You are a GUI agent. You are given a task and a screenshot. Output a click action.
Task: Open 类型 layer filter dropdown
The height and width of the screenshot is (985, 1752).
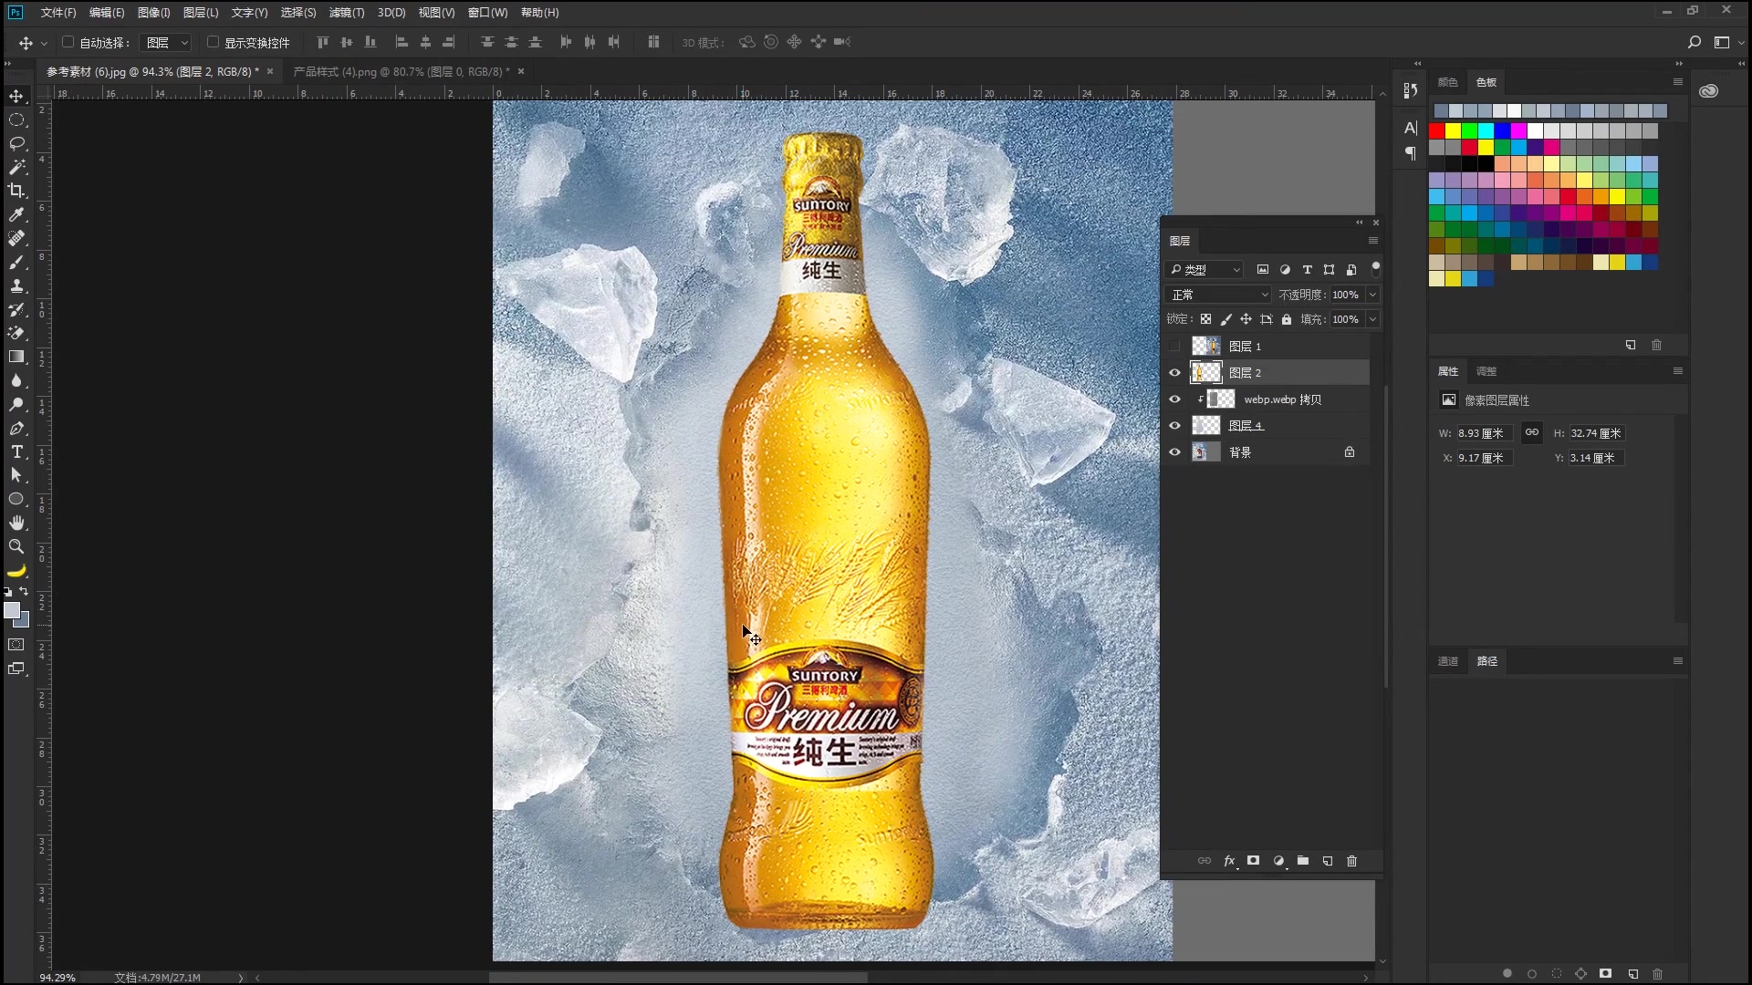coord(1204,270)
